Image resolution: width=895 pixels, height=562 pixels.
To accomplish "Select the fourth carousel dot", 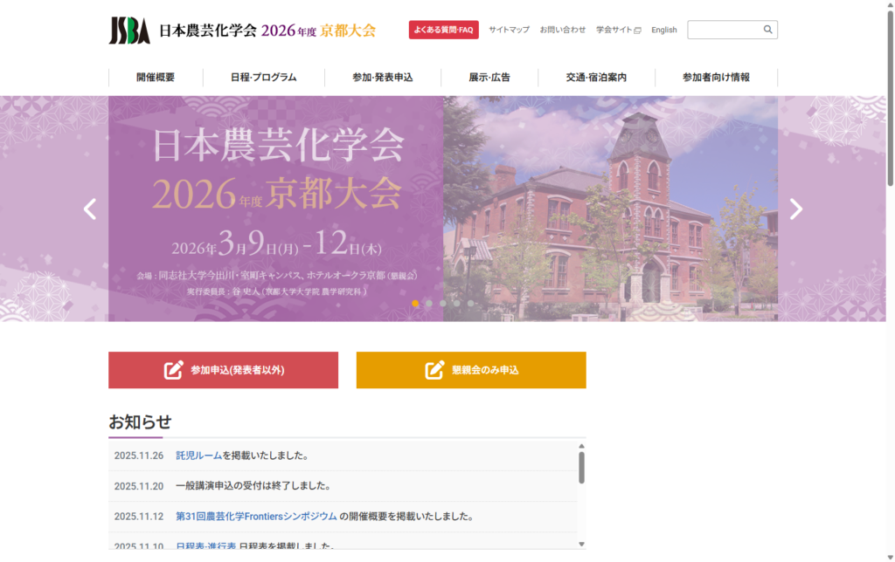I will point(456,303).
